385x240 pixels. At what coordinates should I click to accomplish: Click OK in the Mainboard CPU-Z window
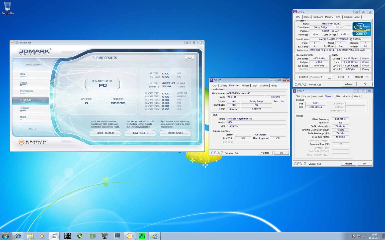pos(281,153)
